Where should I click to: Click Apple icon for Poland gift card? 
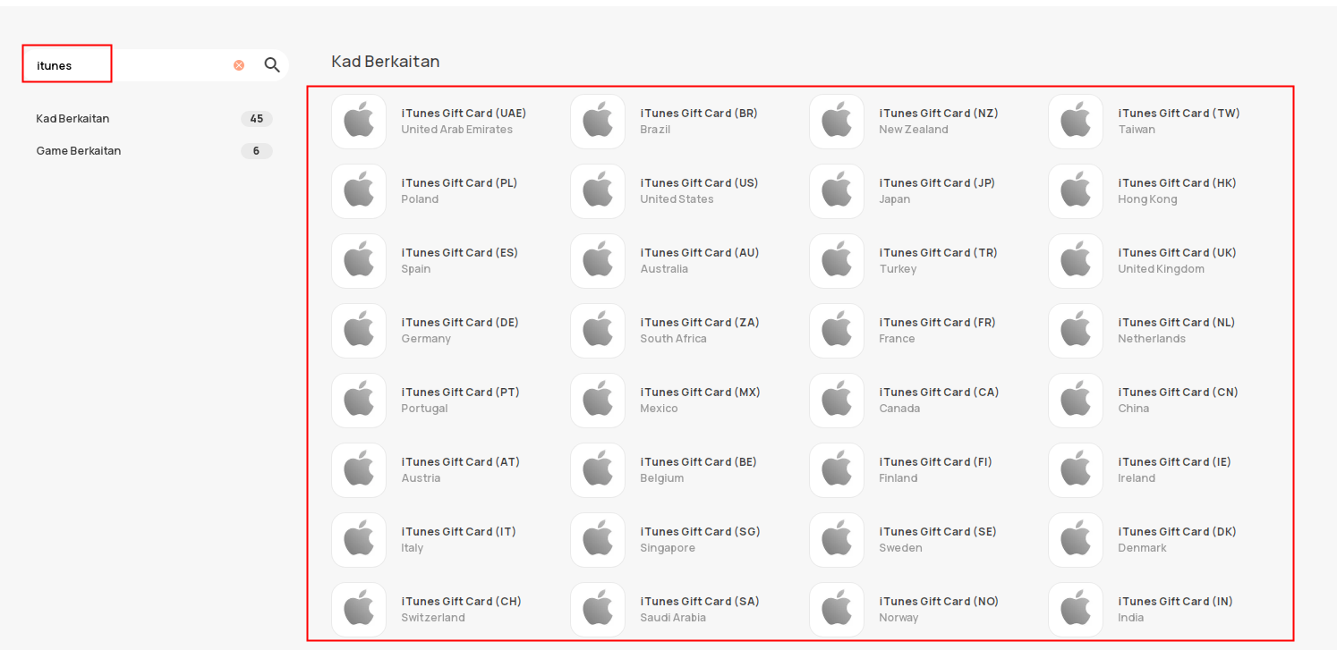[x=359, y=191]
